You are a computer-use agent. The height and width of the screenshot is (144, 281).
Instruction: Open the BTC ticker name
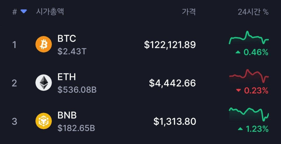click(67, 39)
